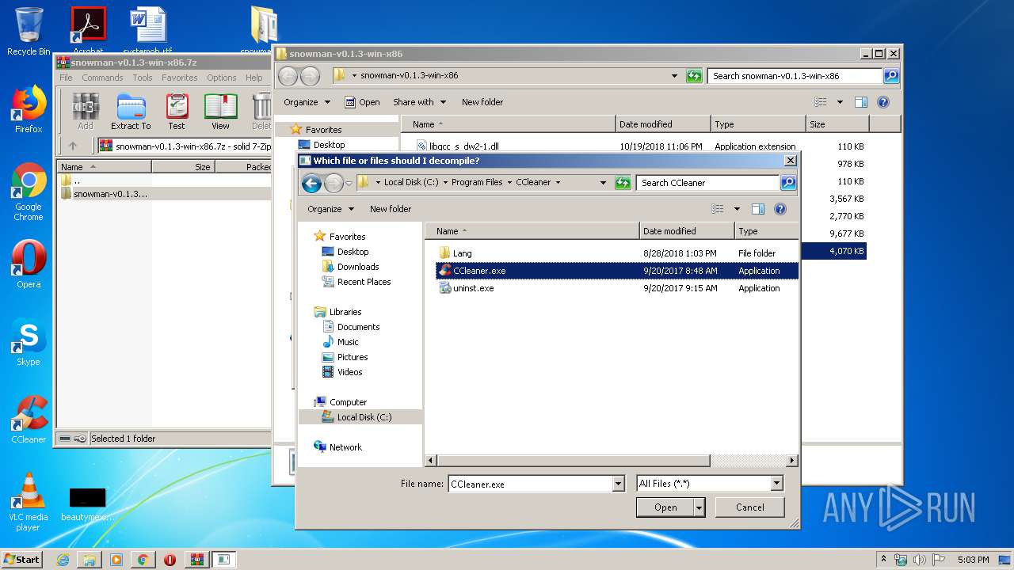Open Internet Explorer from the taskbar
The height and width of the screenshot is (570, 1014).
point(63,560)
